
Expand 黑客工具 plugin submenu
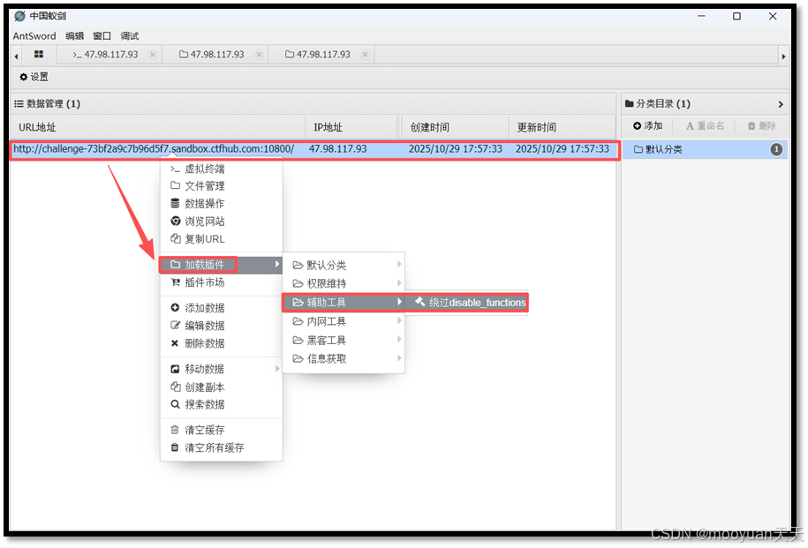tap(344, 340)
